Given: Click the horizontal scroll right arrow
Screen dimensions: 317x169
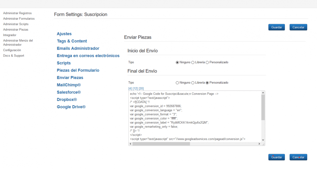Looking at the screenshot, I should coord(259,144).
